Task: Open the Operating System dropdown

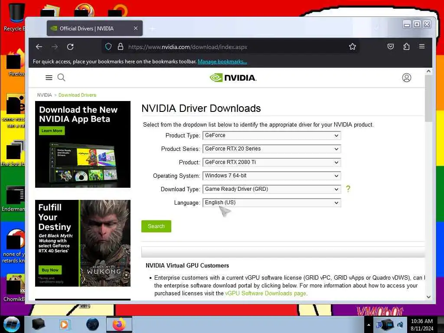Action: pyautogui.click(x=272, y=176)
